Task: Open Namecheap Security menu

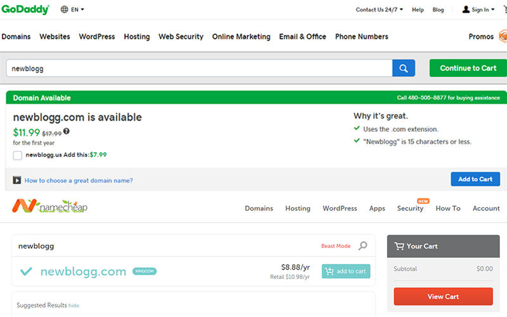Action: (x=410, y=209)
